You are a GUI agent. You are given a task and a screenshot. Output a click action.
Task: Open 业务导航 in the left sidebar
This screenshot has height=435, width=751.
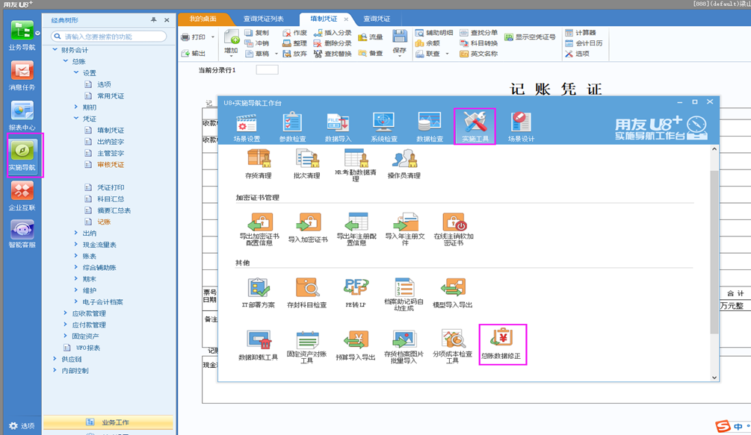[x=22, y=35]
